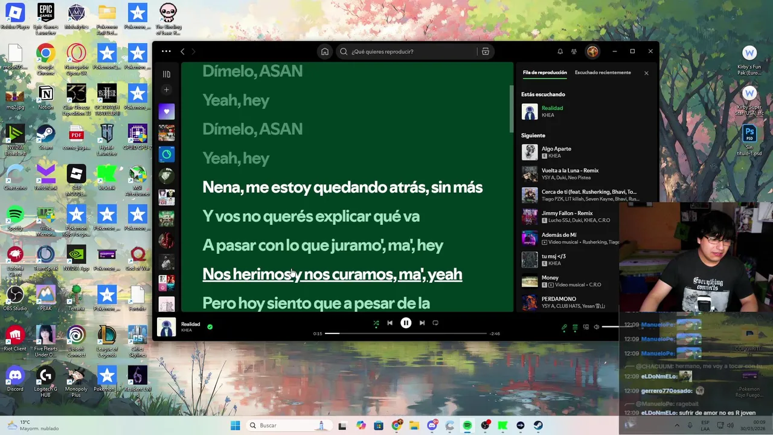Toggle the lyrics microphone button

point(564,327)
